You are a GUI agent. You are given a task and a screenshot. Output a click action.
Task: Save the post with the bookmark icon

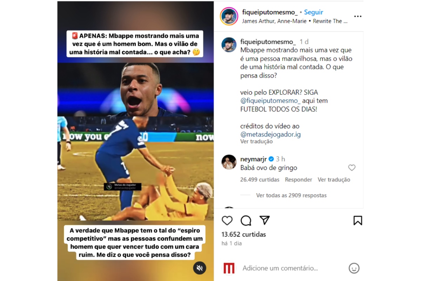tap(357, 221)
